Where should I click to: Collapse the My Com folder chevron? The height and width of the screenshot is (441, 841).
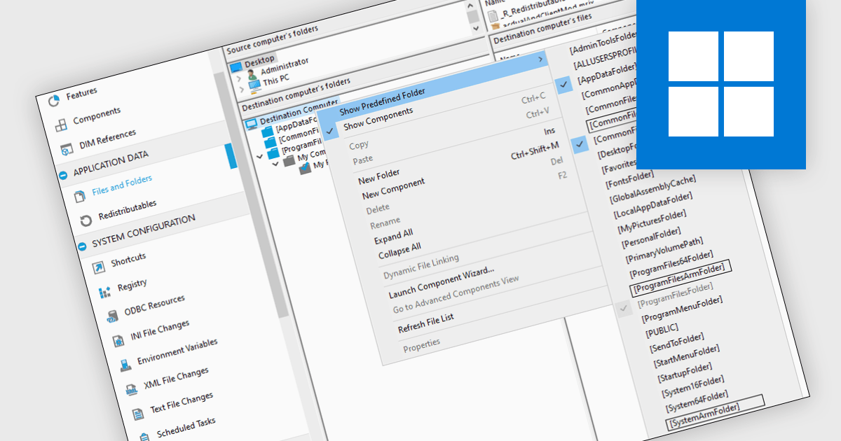(261, 157)
